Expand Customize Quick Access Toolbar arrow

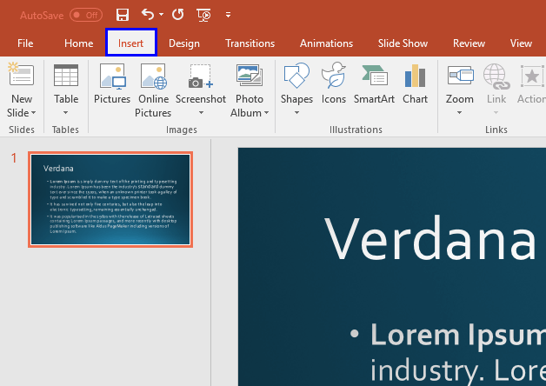click(228, 15)
